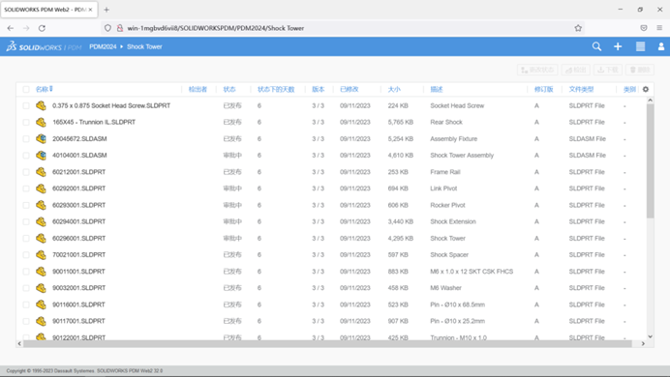Go to PDM2024 in the breadcrumb
Image resolution: width=670 pixels, height=377 pixels.
coord(103,47)
